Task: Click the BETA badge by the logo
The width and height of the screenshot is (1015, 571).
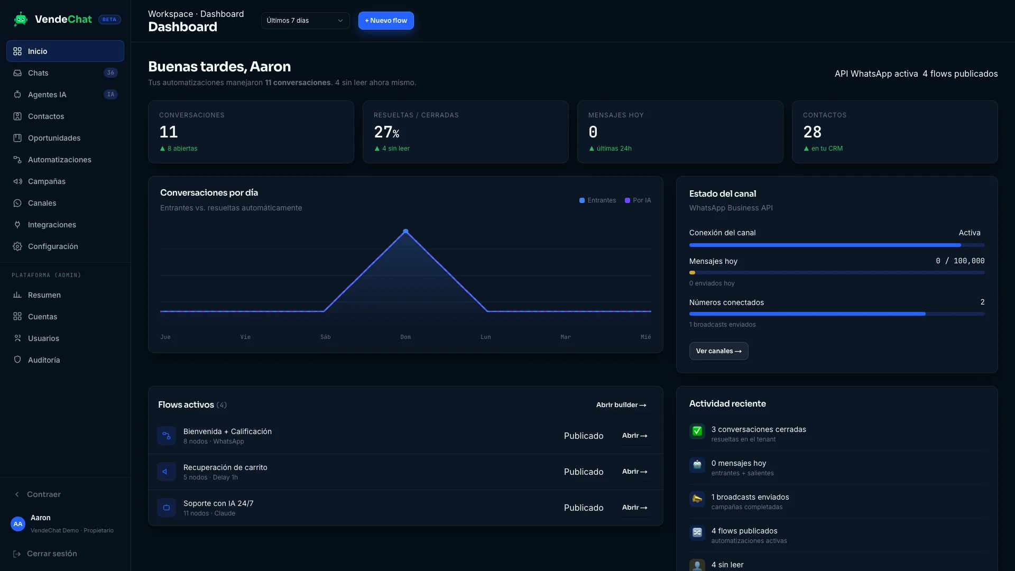Action: (109, 20)
